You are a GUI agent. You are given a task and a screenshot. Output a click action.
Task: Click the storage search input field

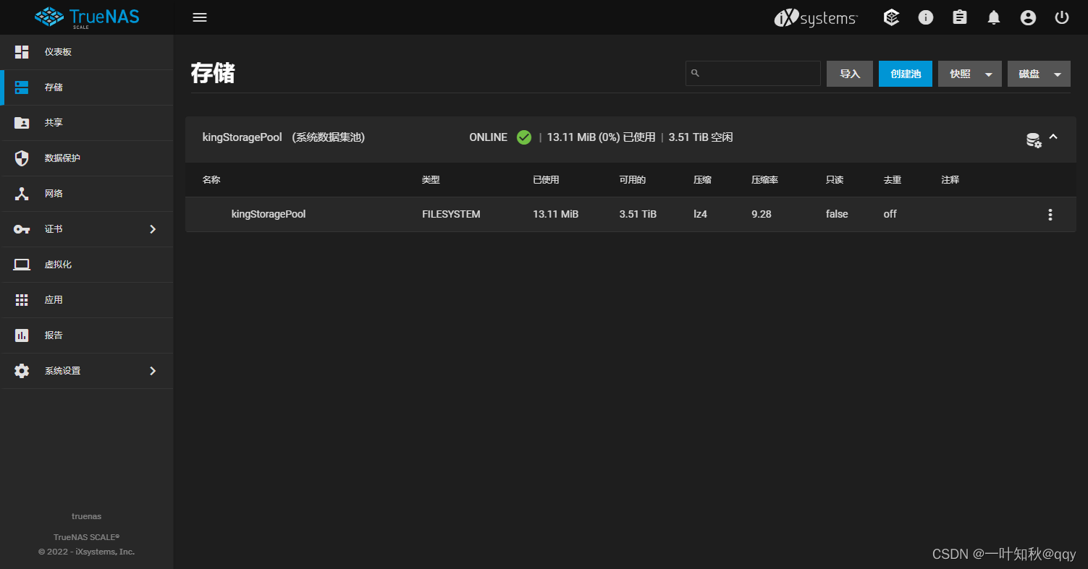[753, 73]
